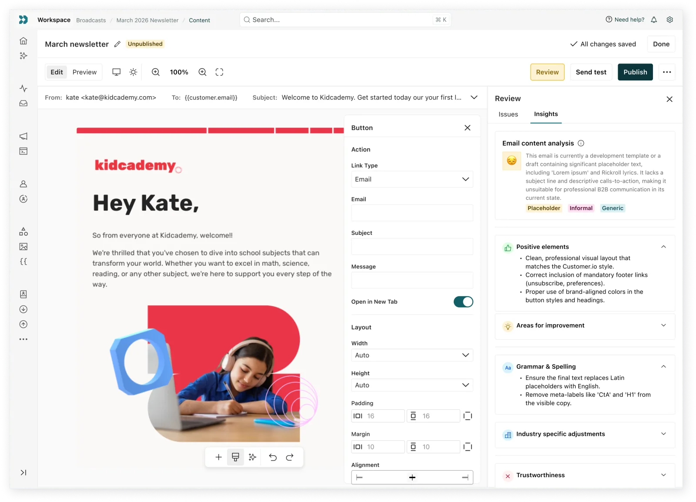Click the Publish button
The height and width of the screenshot is (502, 696).
[x=636, y=72]
